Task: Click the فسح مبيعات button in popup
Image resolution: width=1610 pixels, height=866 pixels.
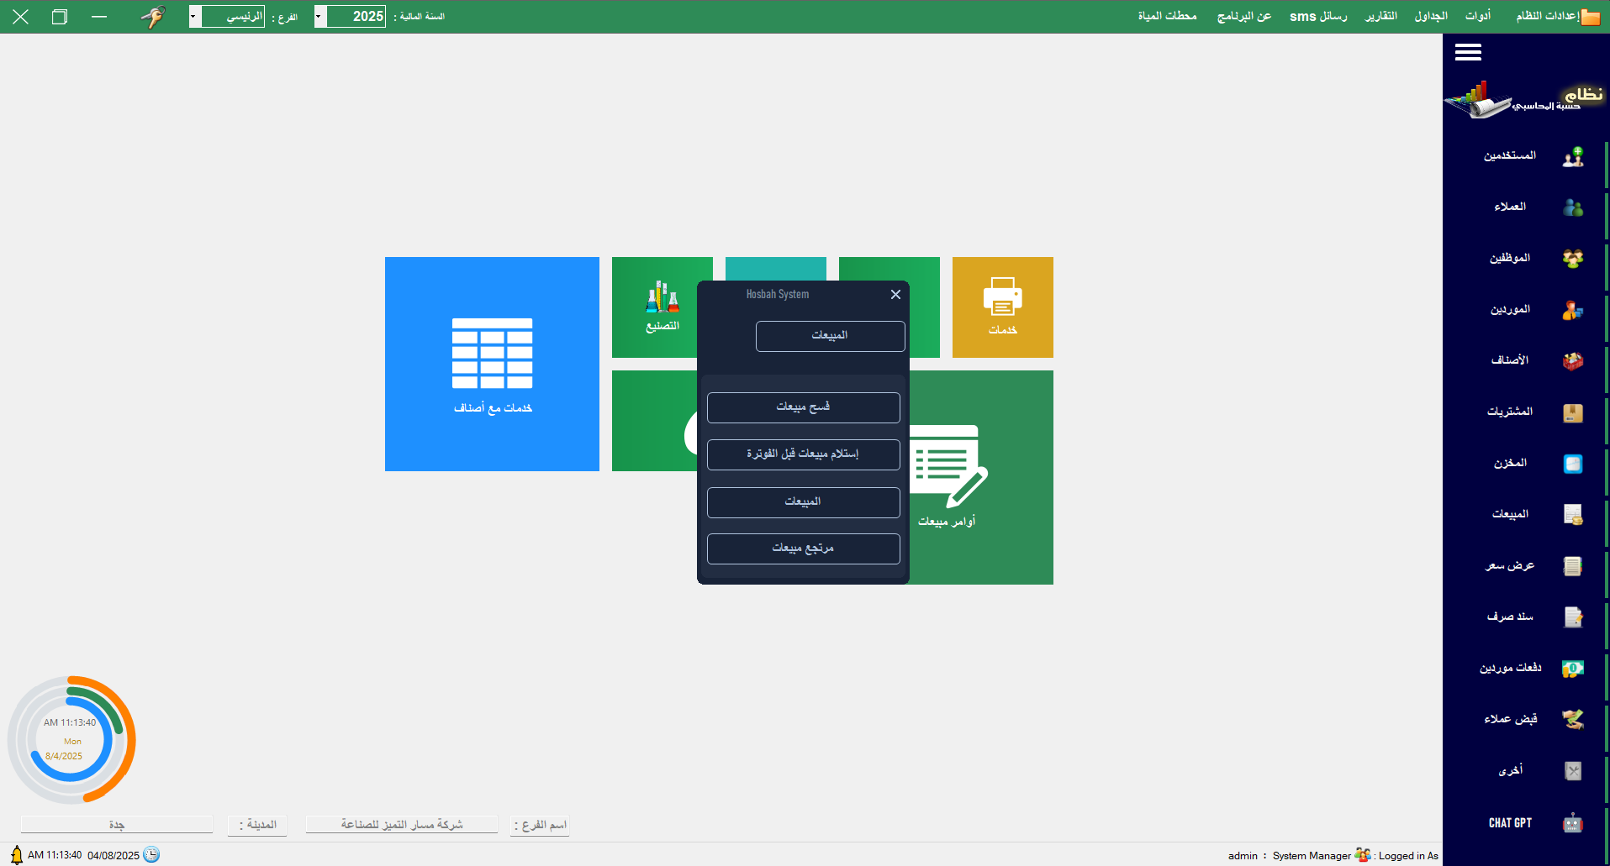Action: pyautogui.click(x=803, y=407)
